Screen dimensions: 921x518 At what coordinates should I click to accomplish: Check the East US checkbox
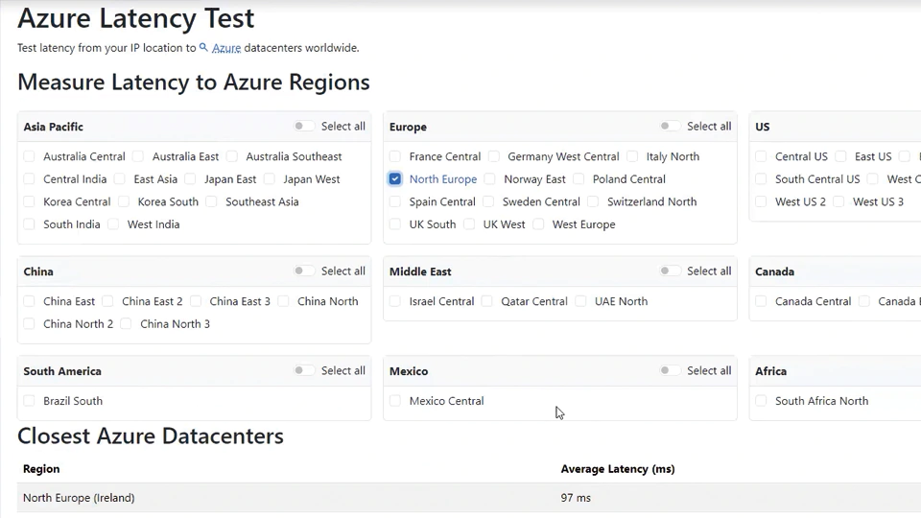[x=840, y=156]
